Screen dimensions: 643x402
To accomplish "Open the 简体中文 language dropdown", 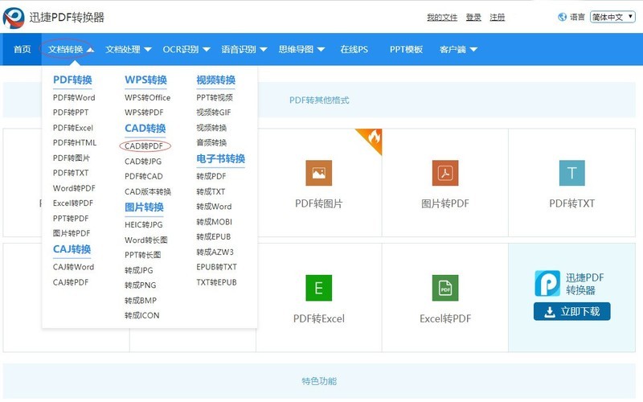I will tap(612, 17).
